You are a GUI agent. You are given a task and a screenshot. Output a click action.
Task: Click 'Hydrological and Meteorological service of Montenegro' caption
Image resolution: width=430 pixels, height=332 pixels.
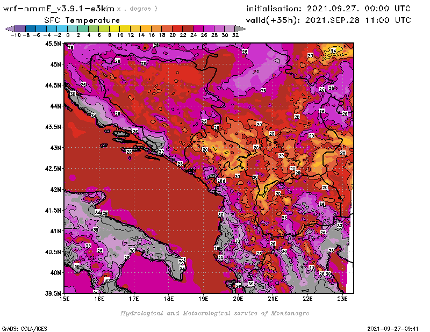(214, 313)
